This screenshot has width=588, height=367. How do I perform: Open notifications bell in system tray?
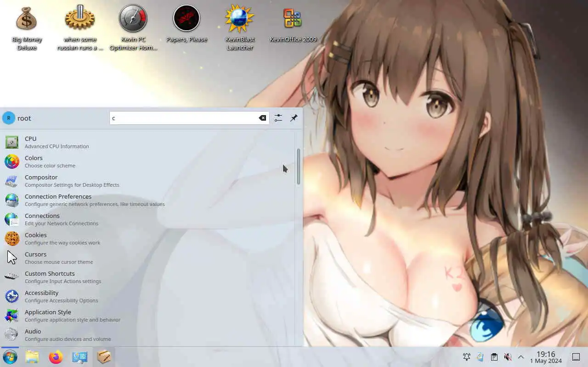click(x=467, y=357)
